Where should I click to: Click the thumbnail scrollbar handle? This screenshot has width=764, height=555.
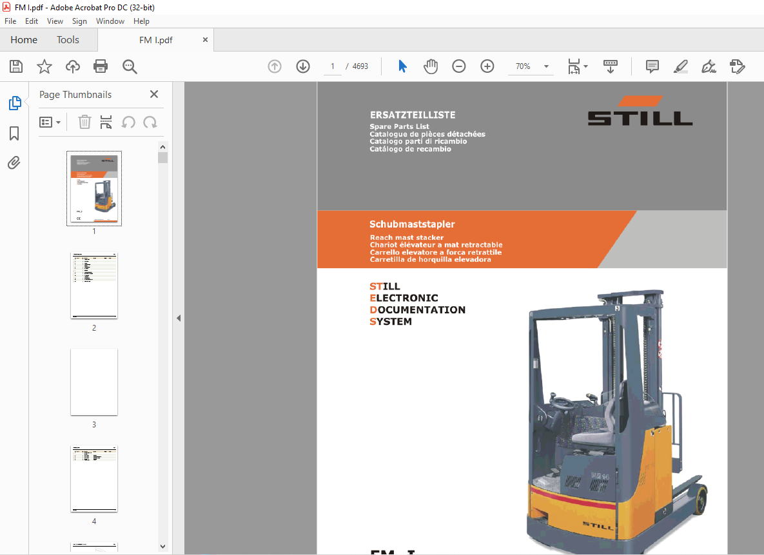162,157
